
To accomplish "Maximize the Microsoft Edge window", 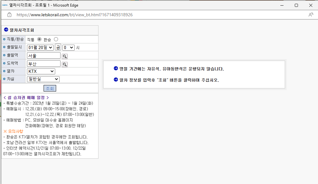I will click(x=296, y=5).
